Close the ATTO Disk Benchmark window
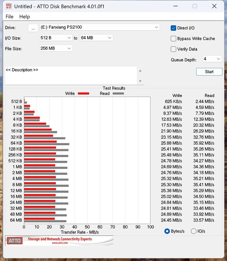The height and width of the screenshot is (261, 227). [214, 6]
